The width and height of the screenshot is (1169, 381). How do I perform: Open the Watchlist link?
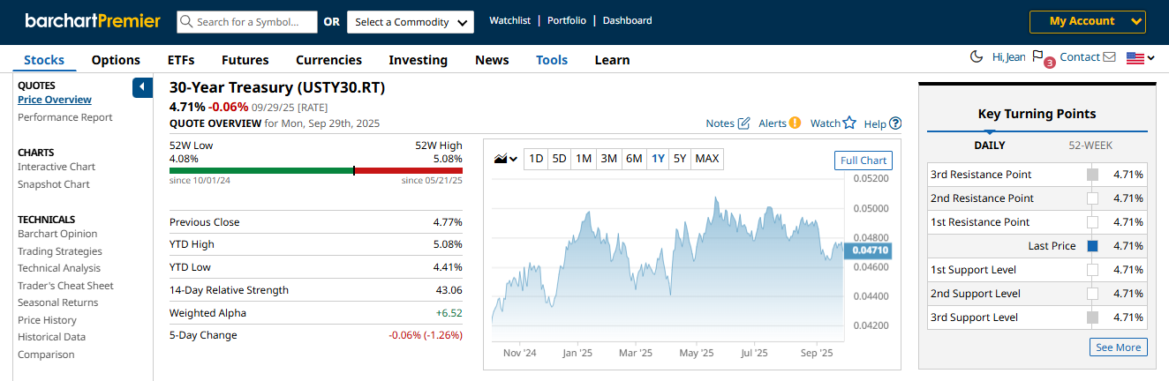(x=509, y=20)
